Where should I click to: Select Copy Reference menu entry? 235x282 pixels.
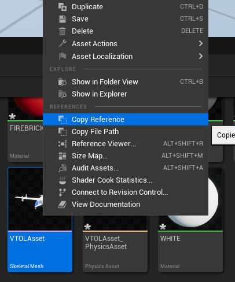tap(126, 120)
